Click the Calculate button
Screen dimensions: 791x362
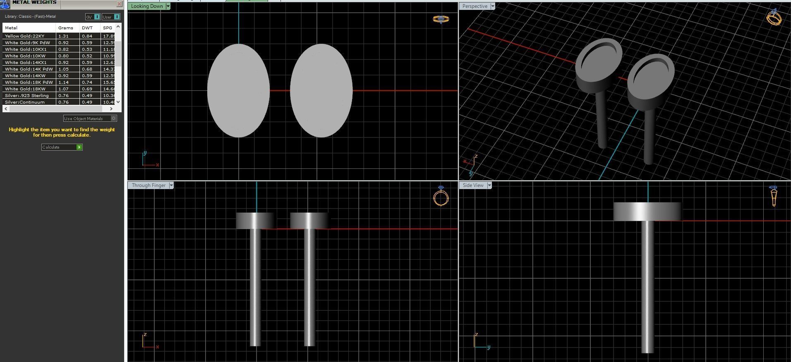[62, 147]
